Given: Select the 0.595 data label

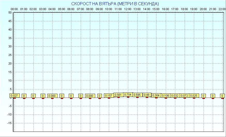Looking at the screenshot, I should coord(137,95).
